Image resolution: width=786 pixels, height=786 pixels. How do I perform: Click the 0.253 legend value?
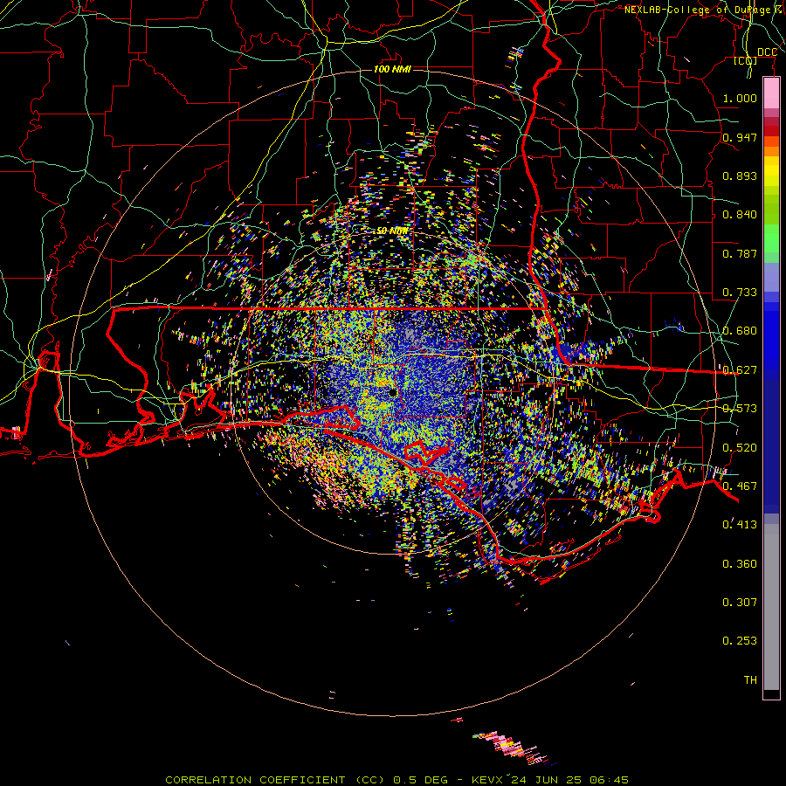(x=740, y=641)
